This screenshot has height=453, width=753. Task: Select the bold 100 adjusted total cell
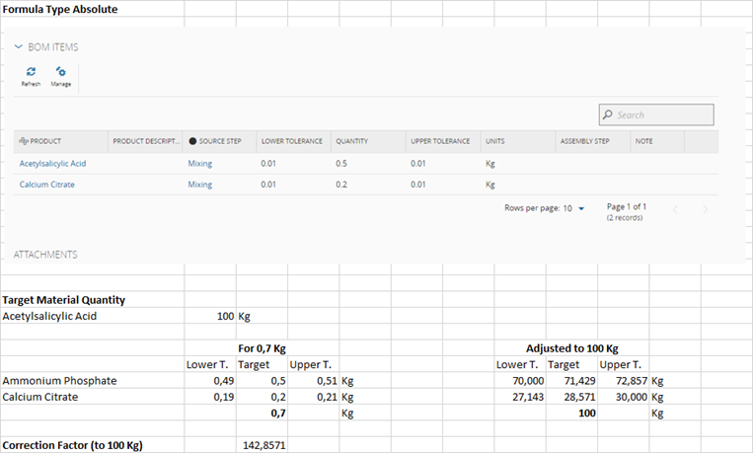571,414
